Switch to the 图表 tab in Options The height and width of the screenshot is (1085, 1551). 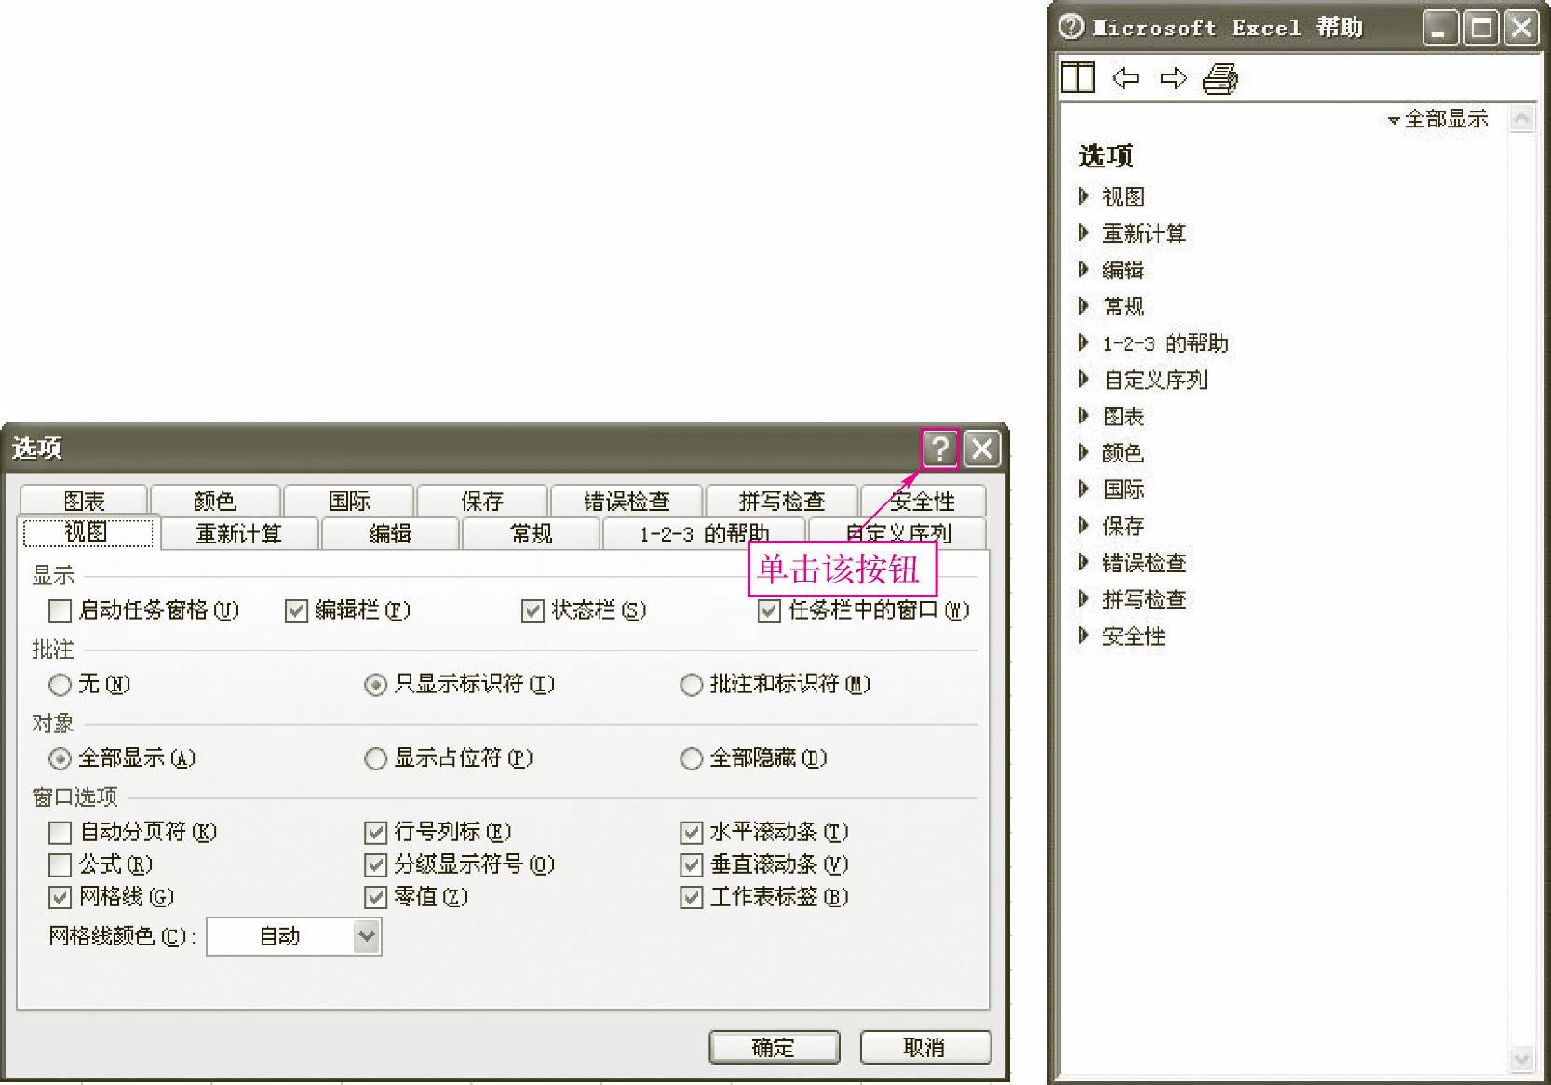(x=84, y=501)
